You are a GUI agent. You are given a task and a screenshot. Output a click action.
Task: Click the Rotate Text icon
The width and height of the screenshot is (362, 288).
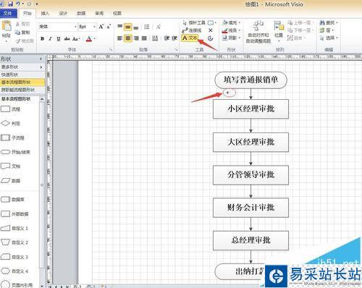pos(159,27)
